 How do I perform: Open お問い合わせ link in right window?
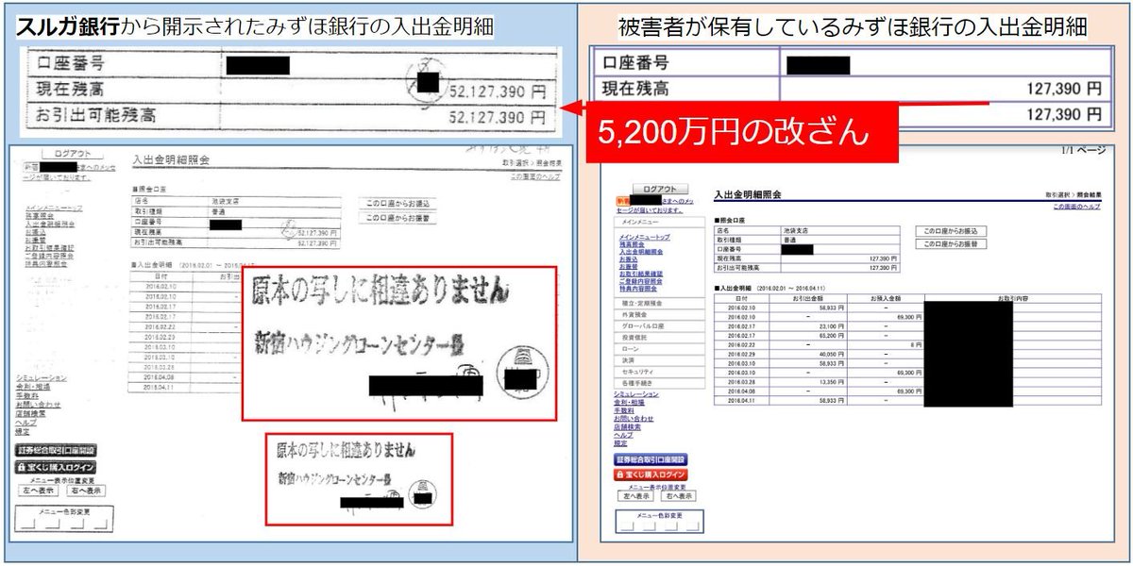click(634, 418)
